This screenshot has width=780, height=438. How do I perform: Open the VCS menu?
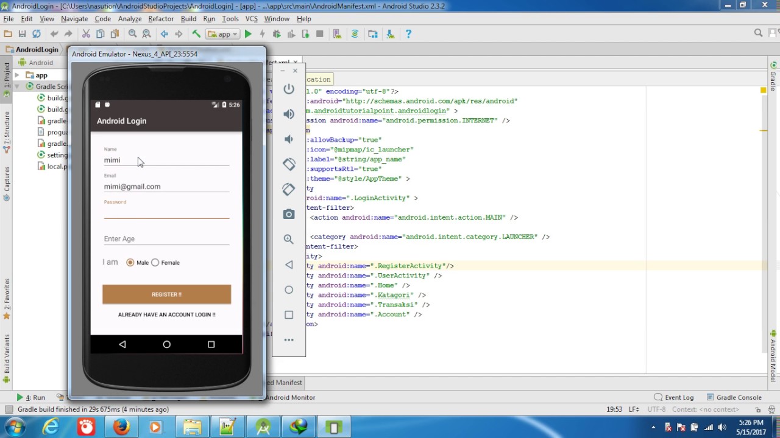click(251, 19)
